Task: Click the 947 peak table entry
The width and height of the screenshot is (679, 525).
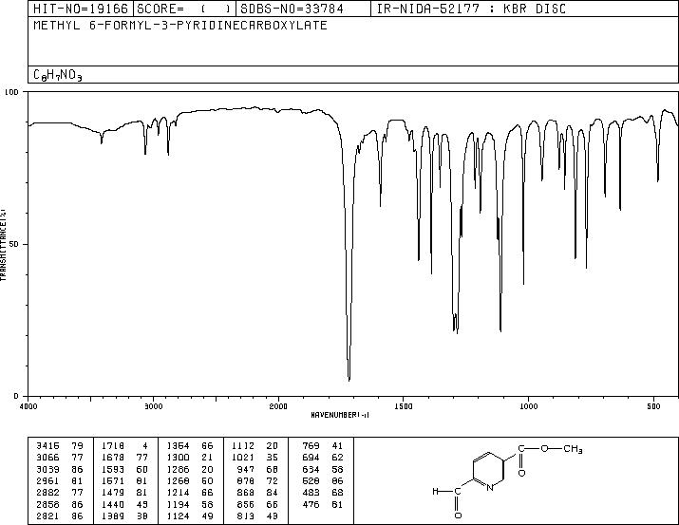Action: coord(246,469)
